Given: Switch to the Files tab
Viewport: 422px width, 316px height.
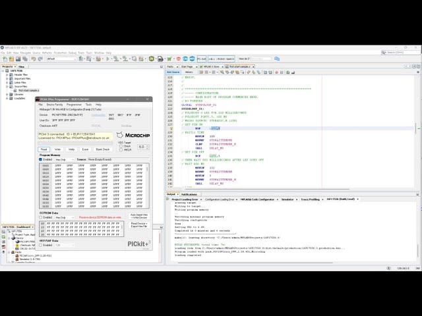Looking at the screenshot, I should pos(22,66).
